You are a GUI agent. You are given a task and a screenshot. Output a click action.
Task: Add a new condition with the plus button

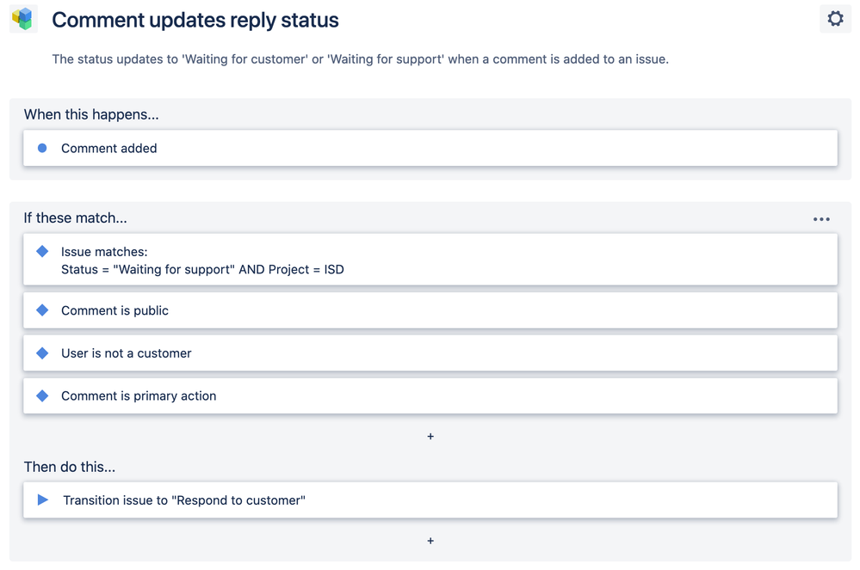pyautogui.click(x=430, y=437)
